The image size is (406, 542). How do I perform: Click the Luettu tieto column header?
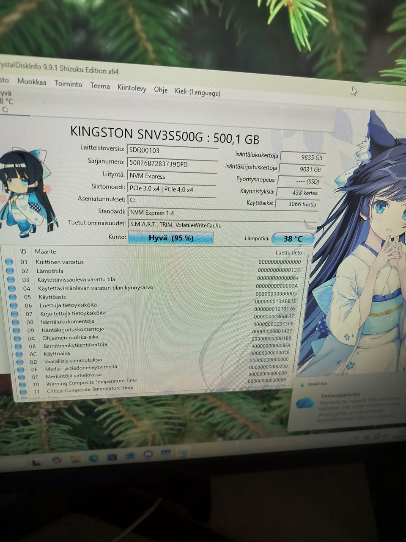289,252
